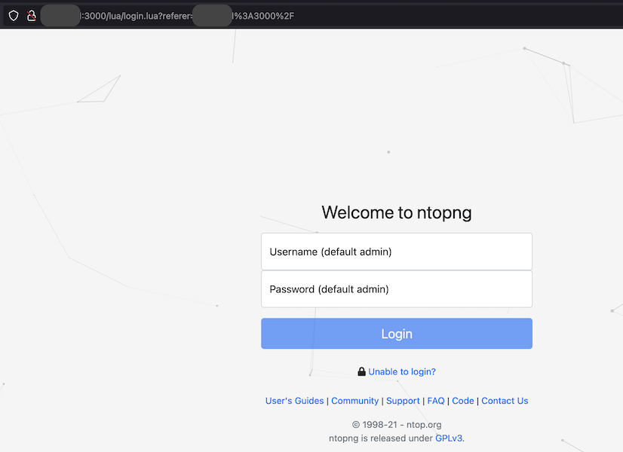Click the blue Login button
Screen dimensions: 623x452
click(397, 333)
